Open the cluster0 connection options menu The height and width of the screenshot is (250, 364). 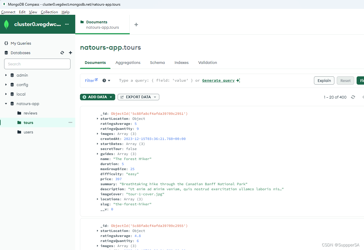click(x=67, y=24)
